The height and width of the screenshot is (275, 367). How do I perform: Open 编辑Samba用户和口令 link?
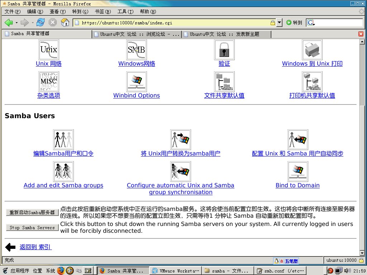[x=63, y=153]
